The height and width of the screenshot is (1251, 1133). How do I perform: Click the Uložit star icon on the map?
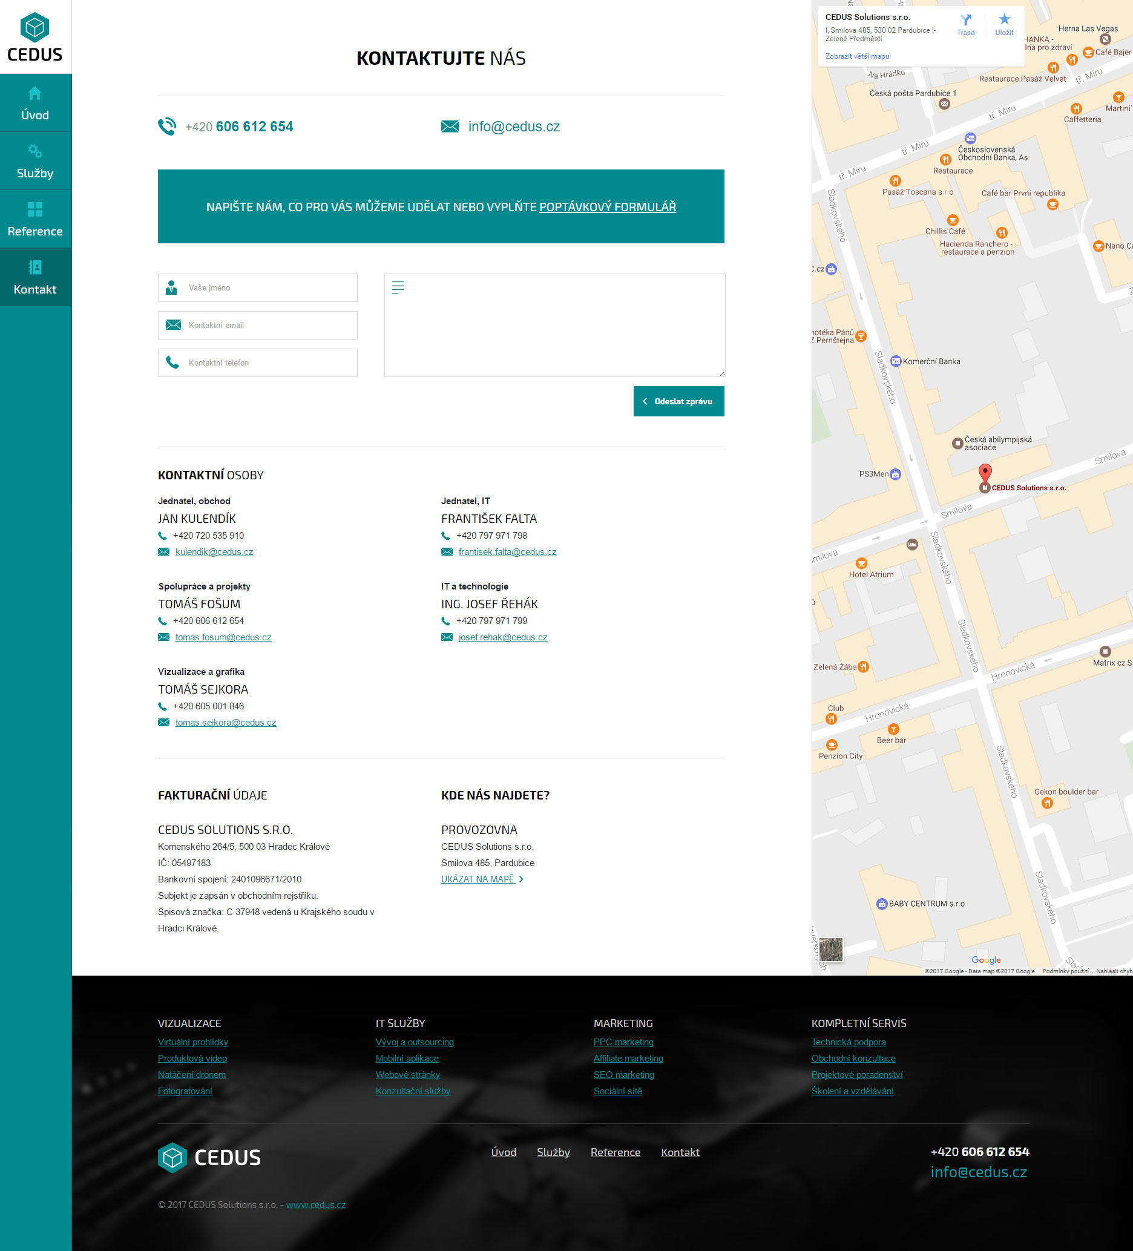point(1004,20)
